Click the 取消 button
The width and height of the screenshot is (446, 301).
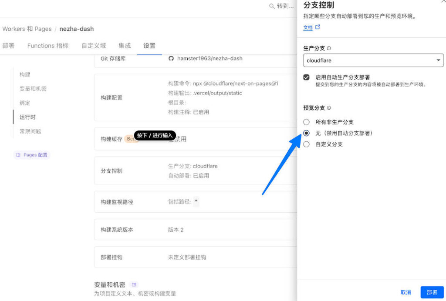406,292
